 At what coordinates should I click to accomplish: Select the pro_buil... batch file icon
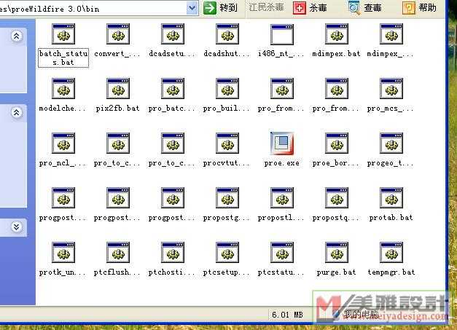click(227, 89)
